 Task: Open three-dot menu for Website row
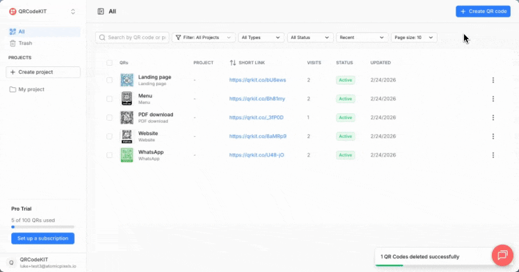tap(493, 136)
